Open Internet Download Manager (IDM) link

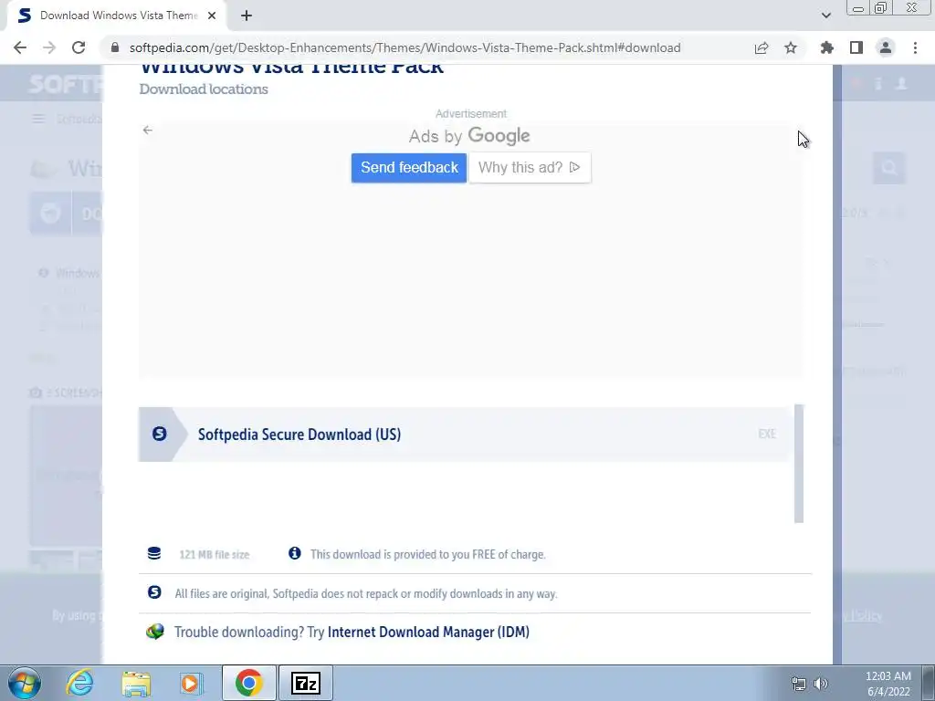coord(428,632)
